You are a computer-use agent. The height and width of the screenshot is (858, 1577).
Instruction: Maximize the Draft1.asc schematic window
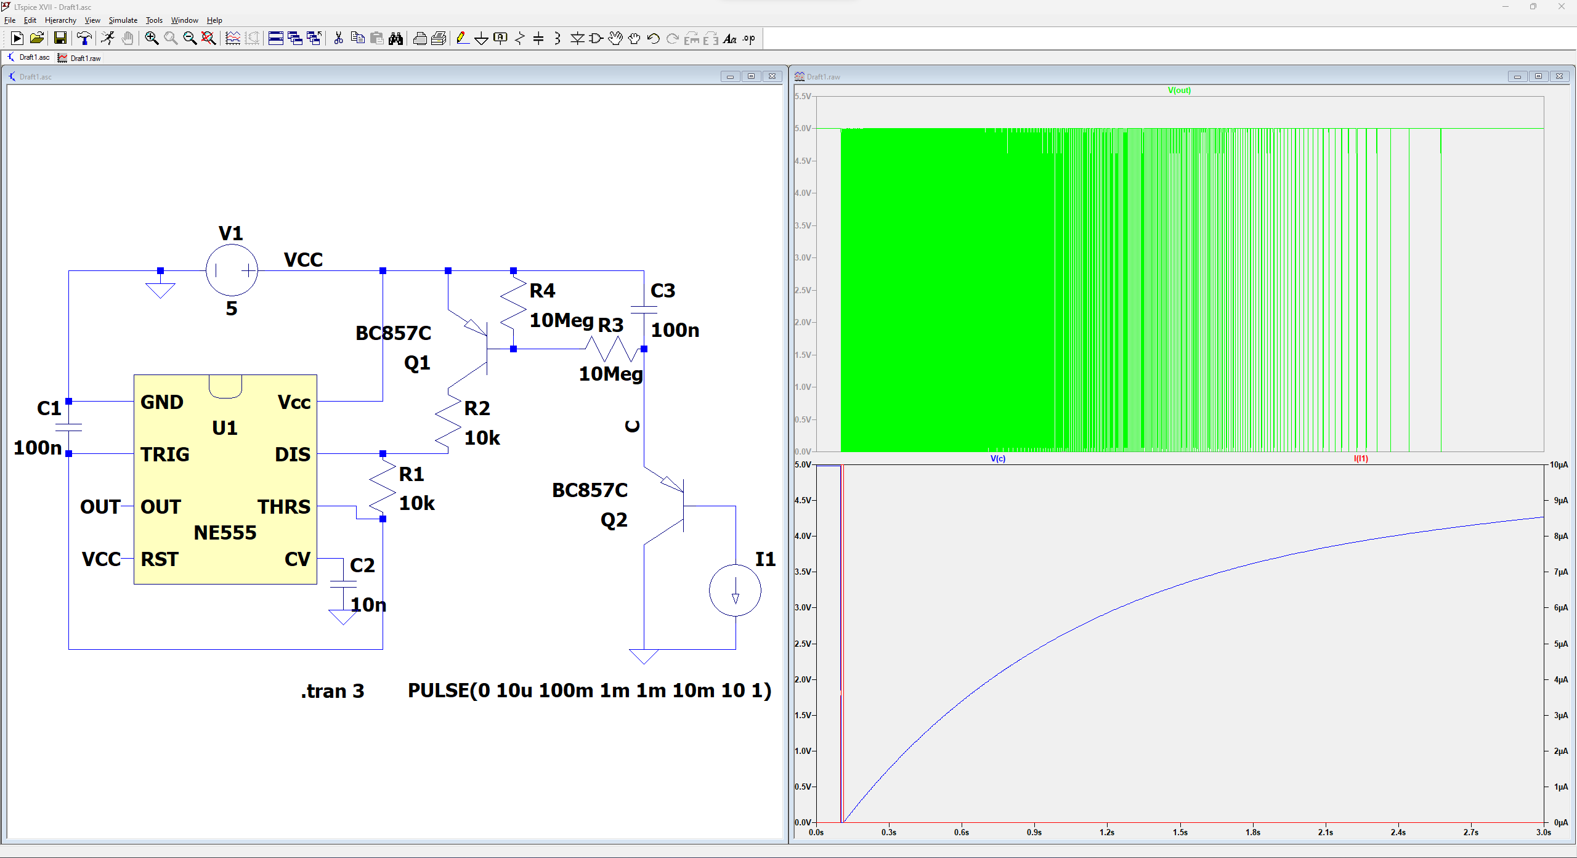(x=751, y=76)
